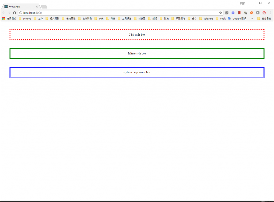Open the 後端開發 bookmark folder
274x202 pixels.
tap(69, 18)
